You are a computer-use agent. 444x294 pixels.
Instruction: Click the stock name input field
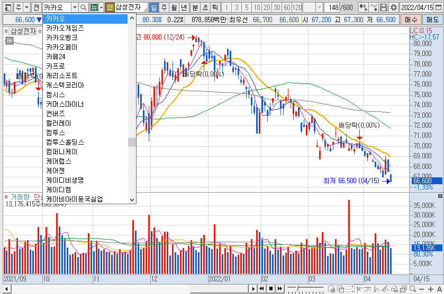[x=57, y=7]
